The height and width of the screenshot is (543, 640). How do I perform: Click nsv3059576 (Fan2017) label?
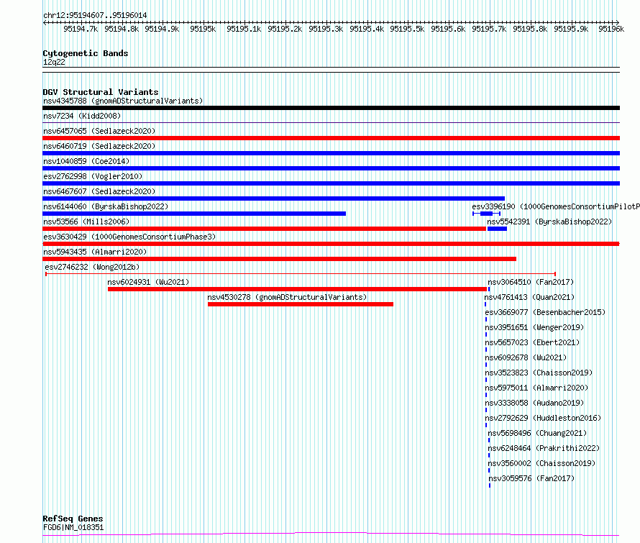pos(531,478)
